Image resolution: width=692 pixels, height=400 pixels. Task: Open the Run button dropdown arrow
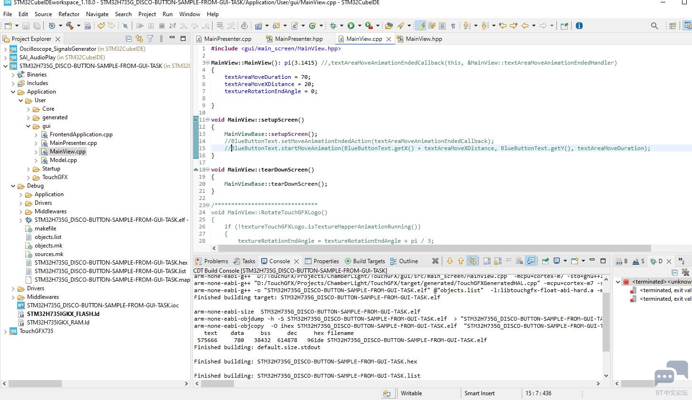tap(360, 26)
